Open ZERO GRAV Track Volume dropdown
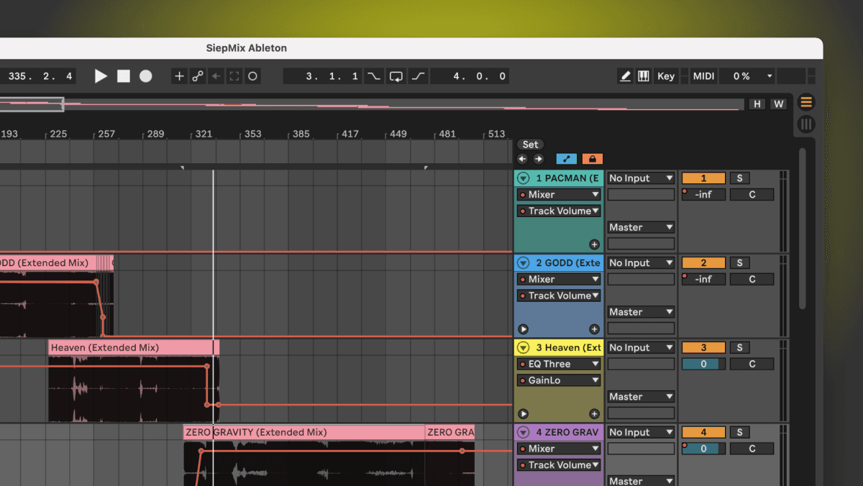This screenshot has height=486, width=863. tap(559, 465)
